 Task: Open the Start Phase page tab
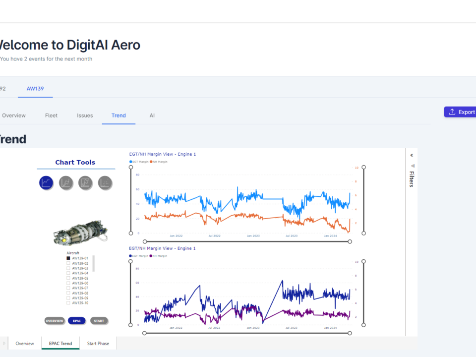tap(98, 343)
